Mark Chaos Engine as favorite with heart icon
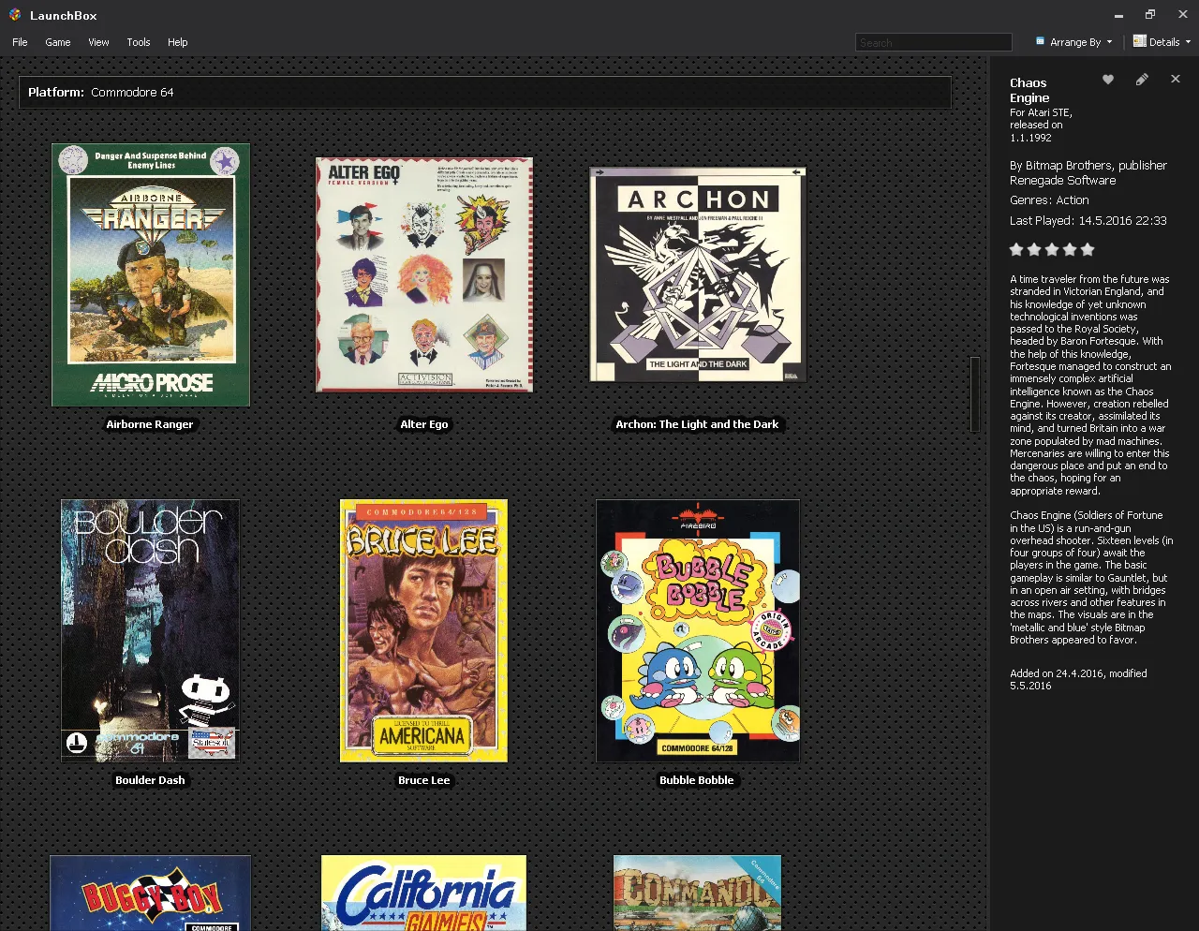Viewport: 1199px width, 931px height. click(x=1108, y=80)
